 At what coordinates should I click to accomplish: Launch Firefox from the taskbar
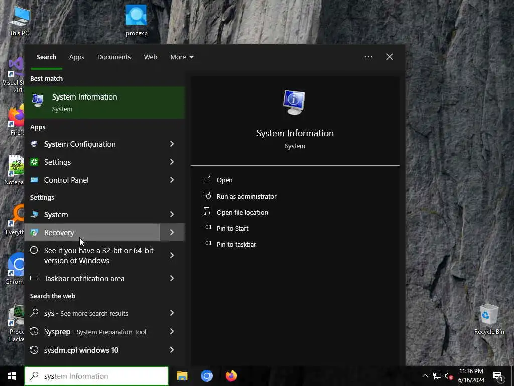231,376
